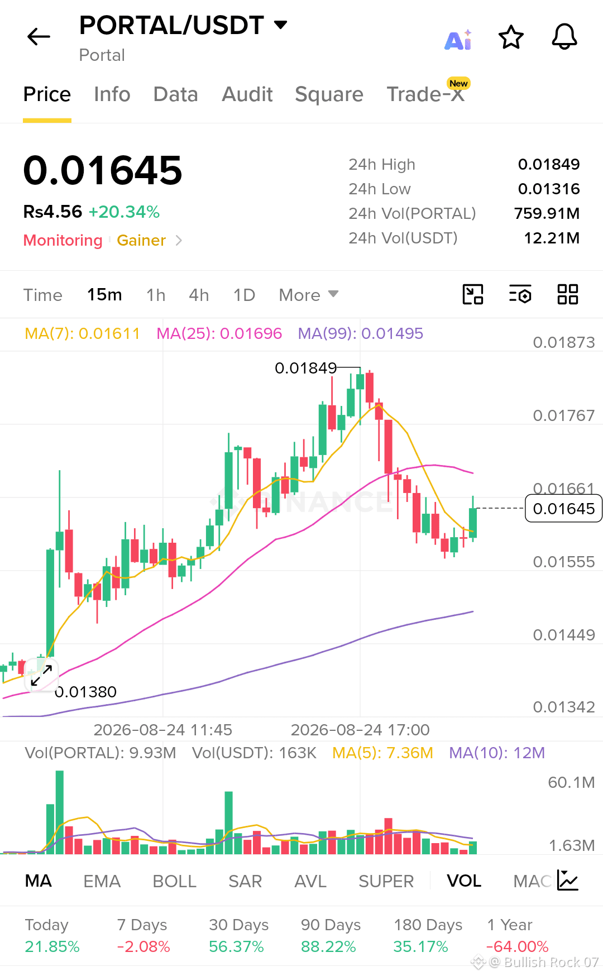Image resolution: width=603 pixels, height=976 pixels.
Task: Switch to the Info tab
Action: (x=112, y=94)
